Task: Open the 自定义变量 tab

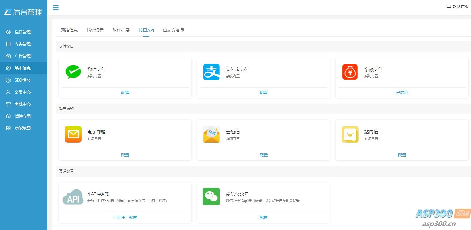Action: [x=174, y=30]
